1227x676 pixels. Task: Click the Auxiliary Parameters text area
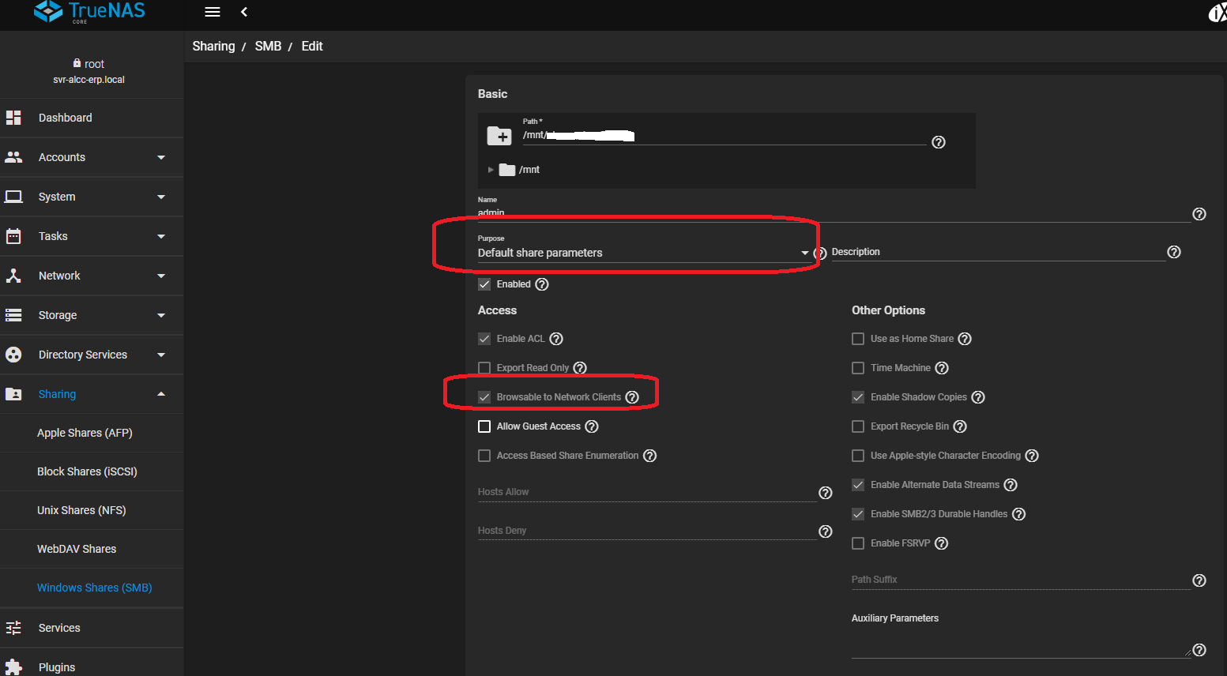(x=1020, y=643)
